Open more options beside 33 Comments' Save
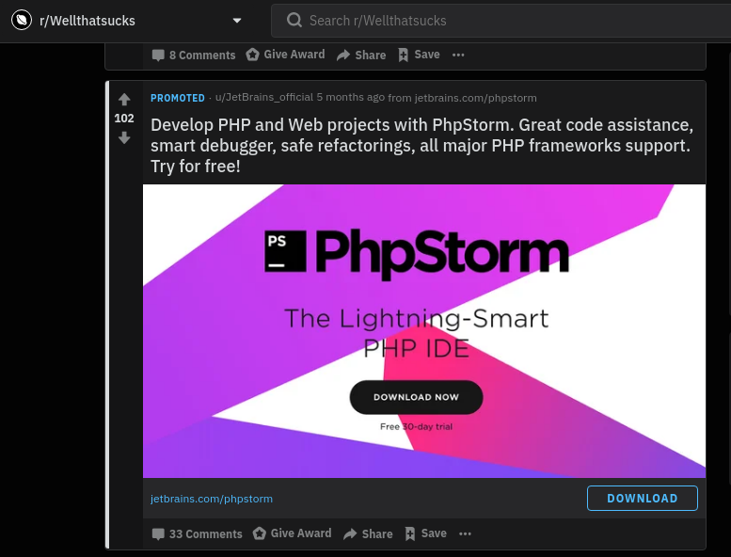This screenshot has height=557, width=731. 466,533
